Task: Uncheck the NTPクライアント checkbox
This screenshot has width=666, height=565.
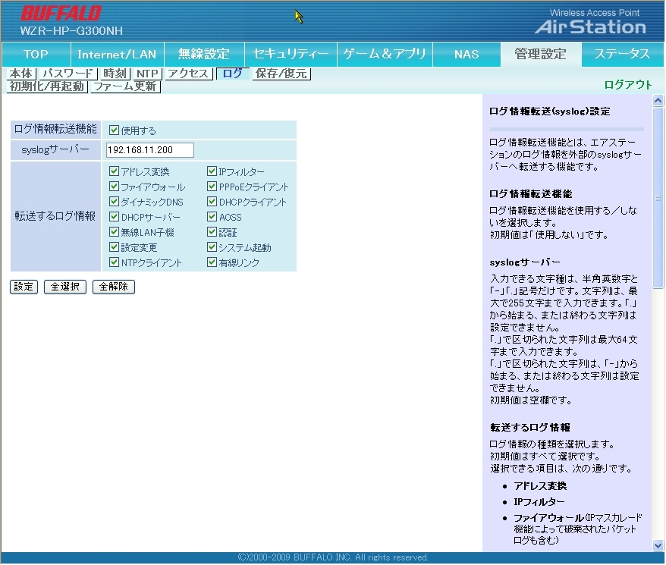Action: pos(115,262)
